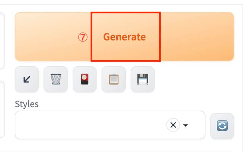This screenshot has width=248, height=152.
Task: Click the negative prompt box edge at lower left
Action: tap(3, 110)
